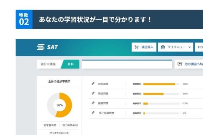Open the 確認問題 item

(x=103, y=93)
